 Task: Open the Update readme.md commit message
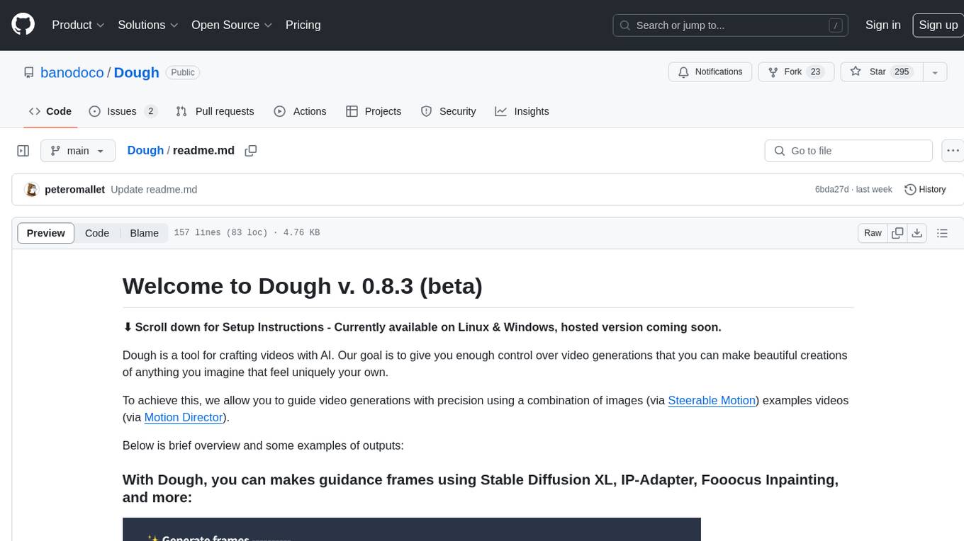pos(154,190)
